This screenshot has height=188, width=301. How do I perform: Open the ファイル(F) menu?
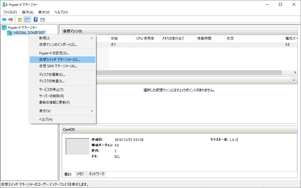click(10, 12)
